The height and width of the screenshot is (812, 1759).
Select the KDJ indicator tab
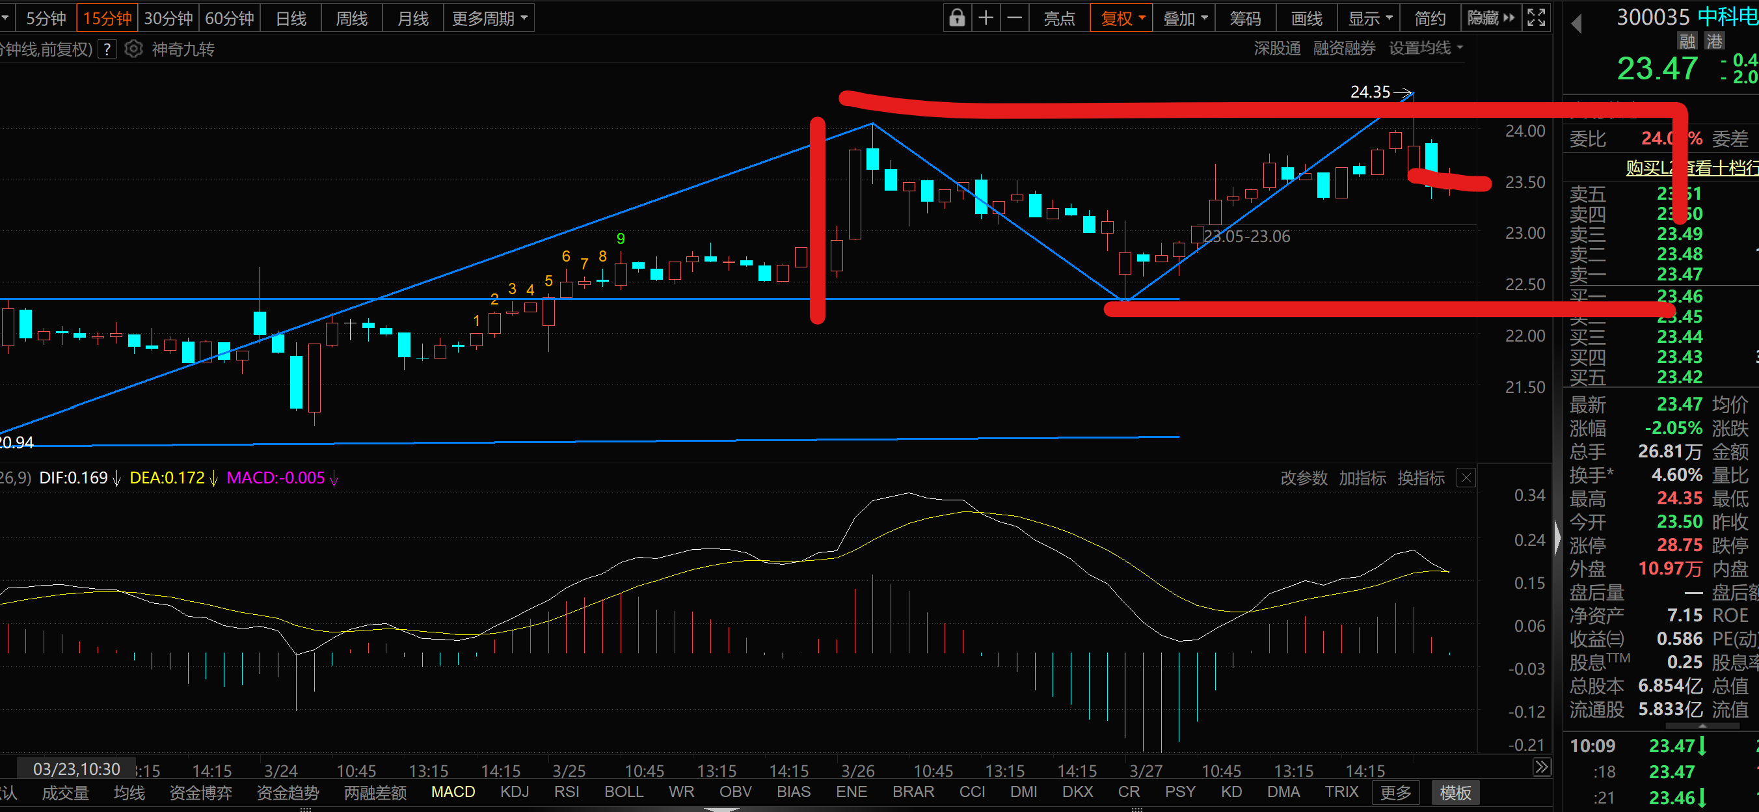(x=514, y=792)
